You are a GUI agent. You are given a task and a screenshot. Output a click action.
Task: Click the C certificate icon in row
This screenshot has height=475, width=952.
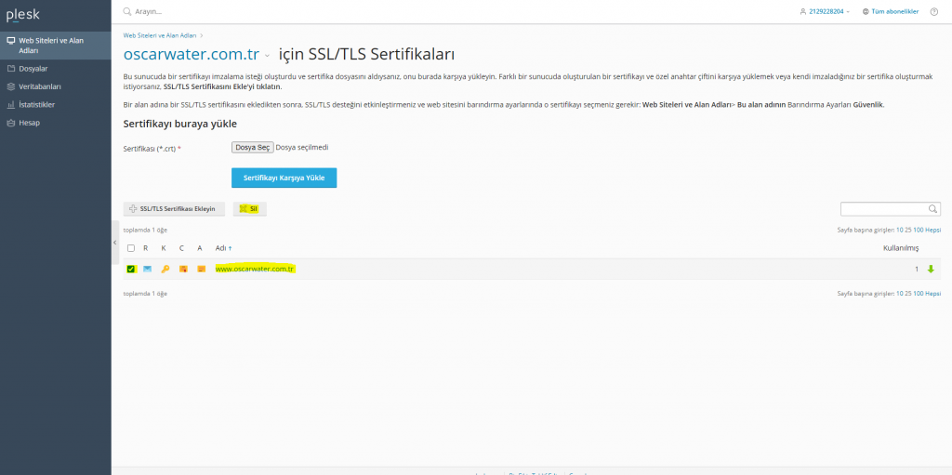pyautogui.click(x=183, y=269)
